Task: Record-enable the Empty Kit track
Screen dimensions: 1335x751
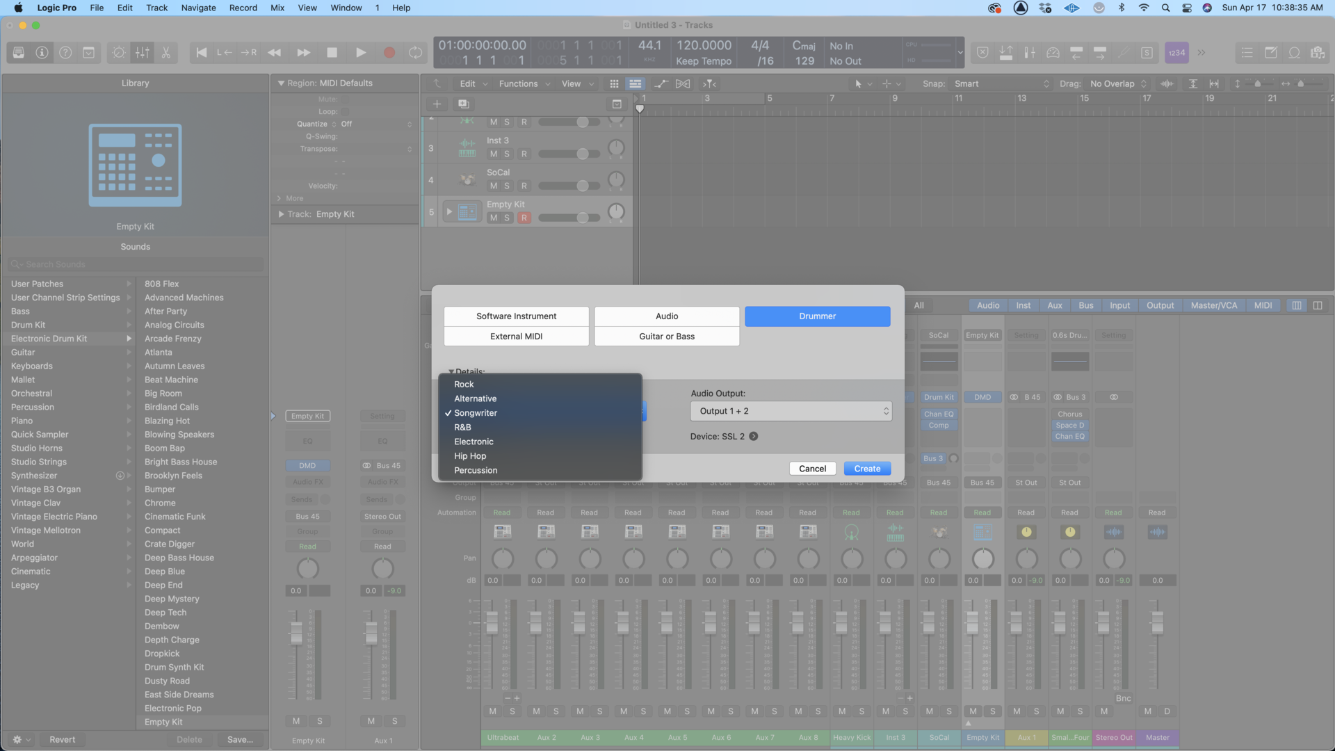Action: [x=525, y=218]
